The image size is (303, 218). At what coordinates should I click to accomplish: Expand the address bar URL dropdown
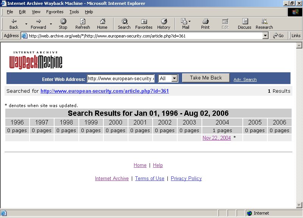[266, 36]
